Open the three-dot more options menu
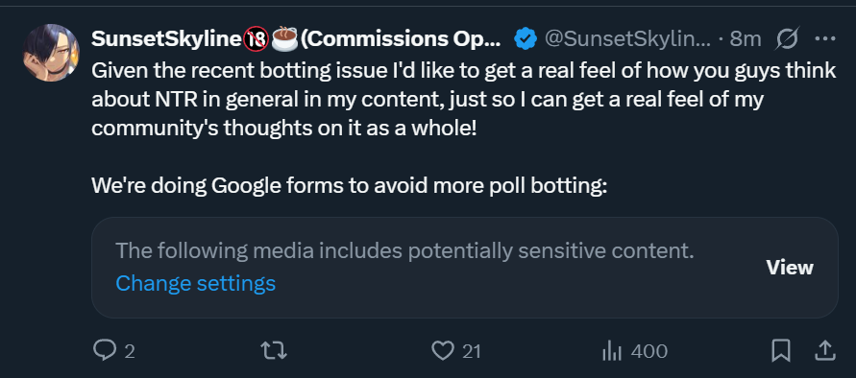This screenshot has height=378, width=856. point(825,38)
